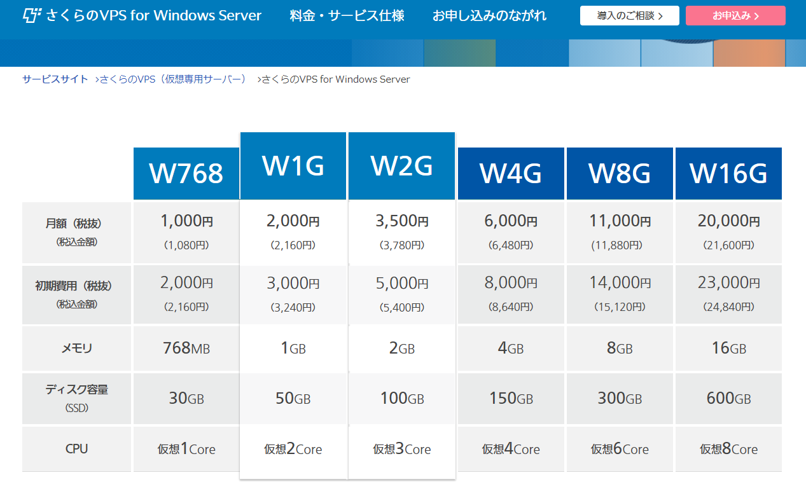The image size is (806, 496).
Task: Click the 仮想3Core CPU value
Action: click(x=402, y=449)
